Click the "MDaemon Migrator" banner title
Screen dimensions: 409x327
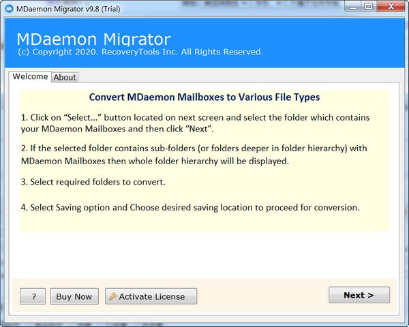coord(94,39)
